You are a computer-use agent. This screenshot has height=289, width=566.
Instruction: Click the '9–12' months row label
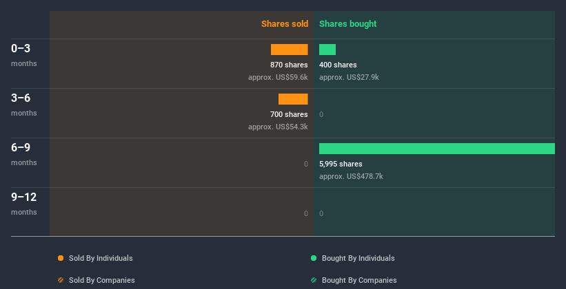pos(24,197)
